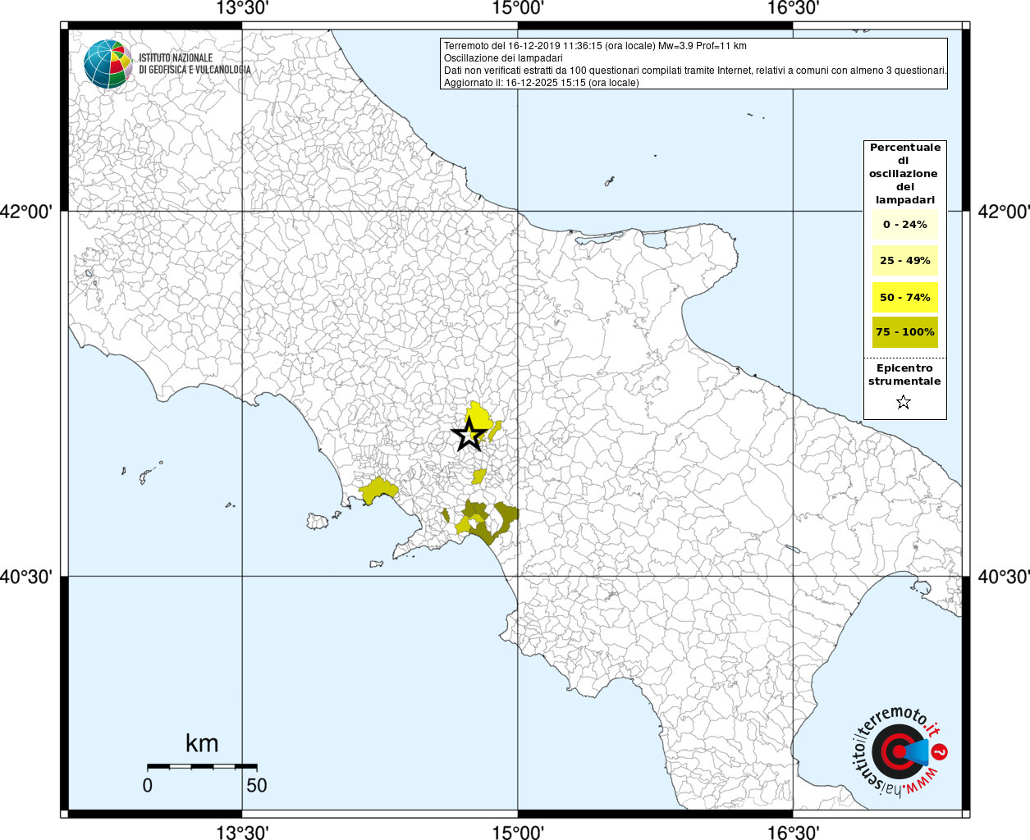The width and height of the screenshot is (1030, 840).
Task: Click the star symbol in the legend
Action: tap(904, 402)
